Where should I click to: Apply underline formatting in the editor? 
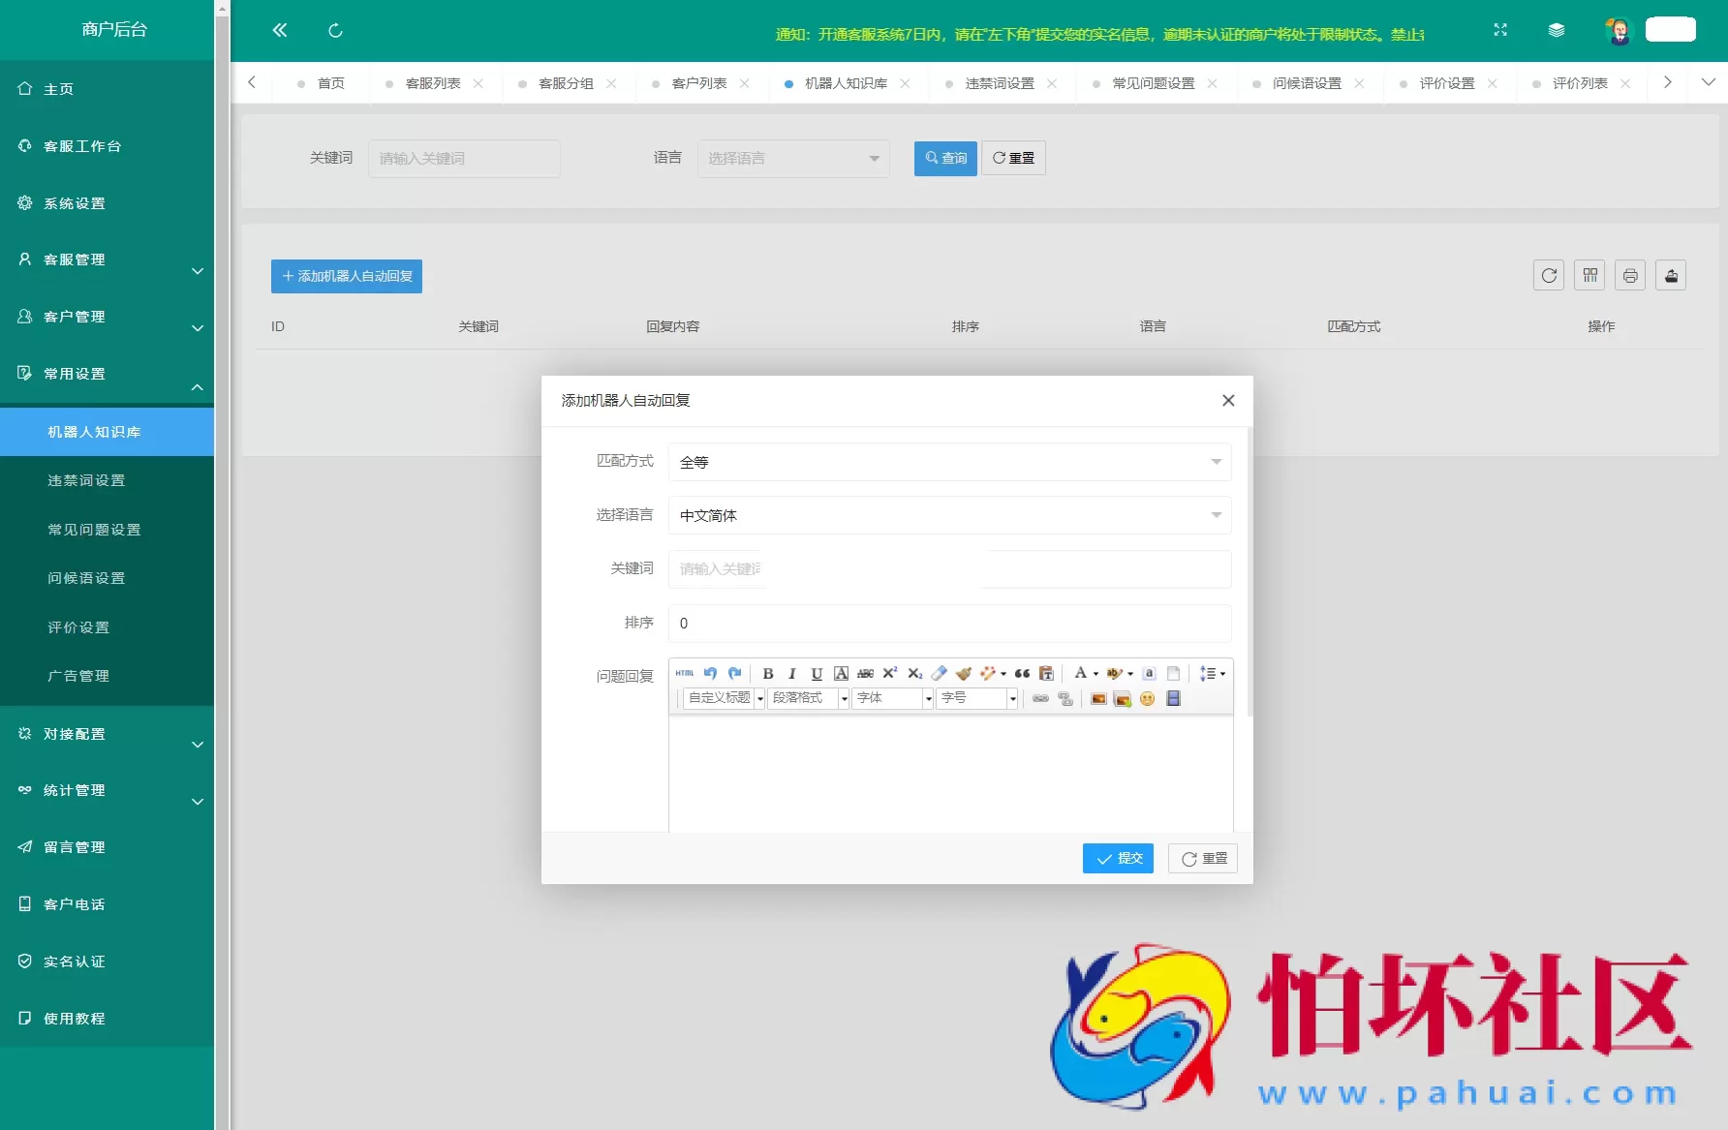(817, 674)
